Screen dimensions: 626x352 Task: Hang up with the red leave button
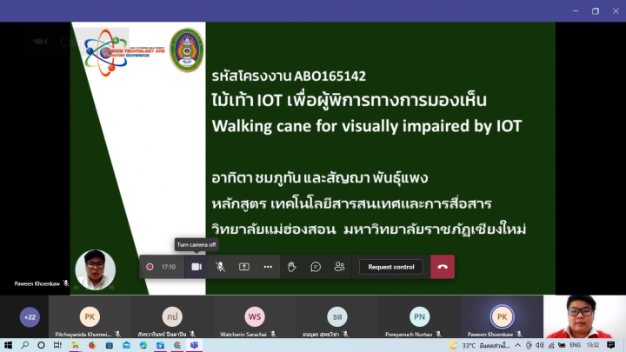point(443,267)
